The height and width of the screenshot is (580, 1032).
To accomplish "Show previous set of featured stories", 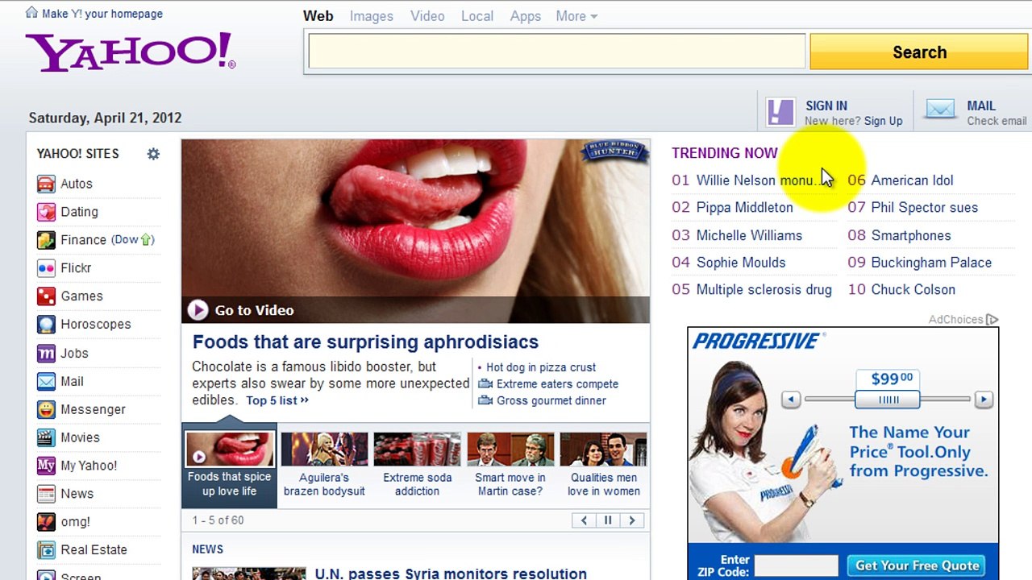I will click(x=584, y=520).
